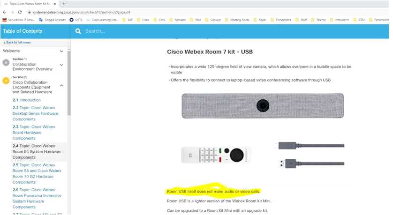Click the search magnifier icon
Screen dimensions: 393x215
tap(78, 31)
